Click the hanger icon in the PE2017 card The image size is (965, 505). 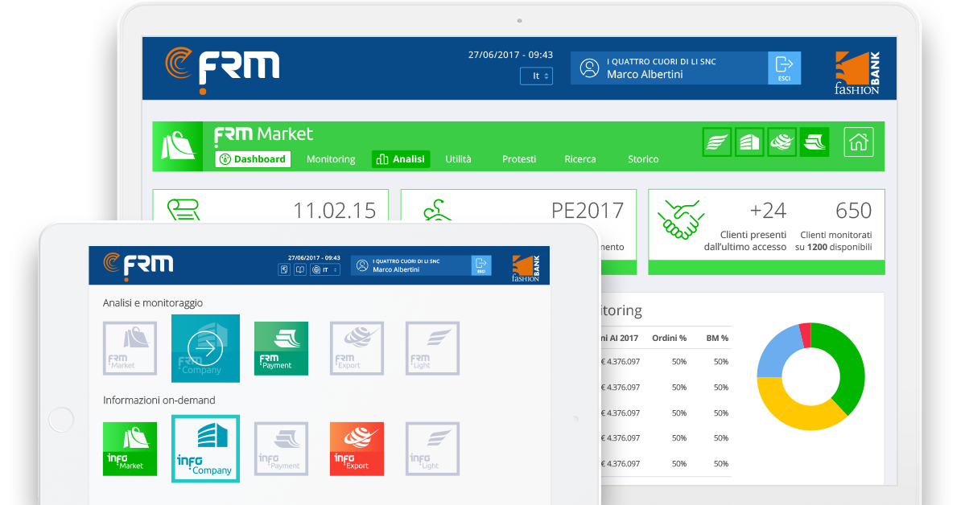point(437,210)
